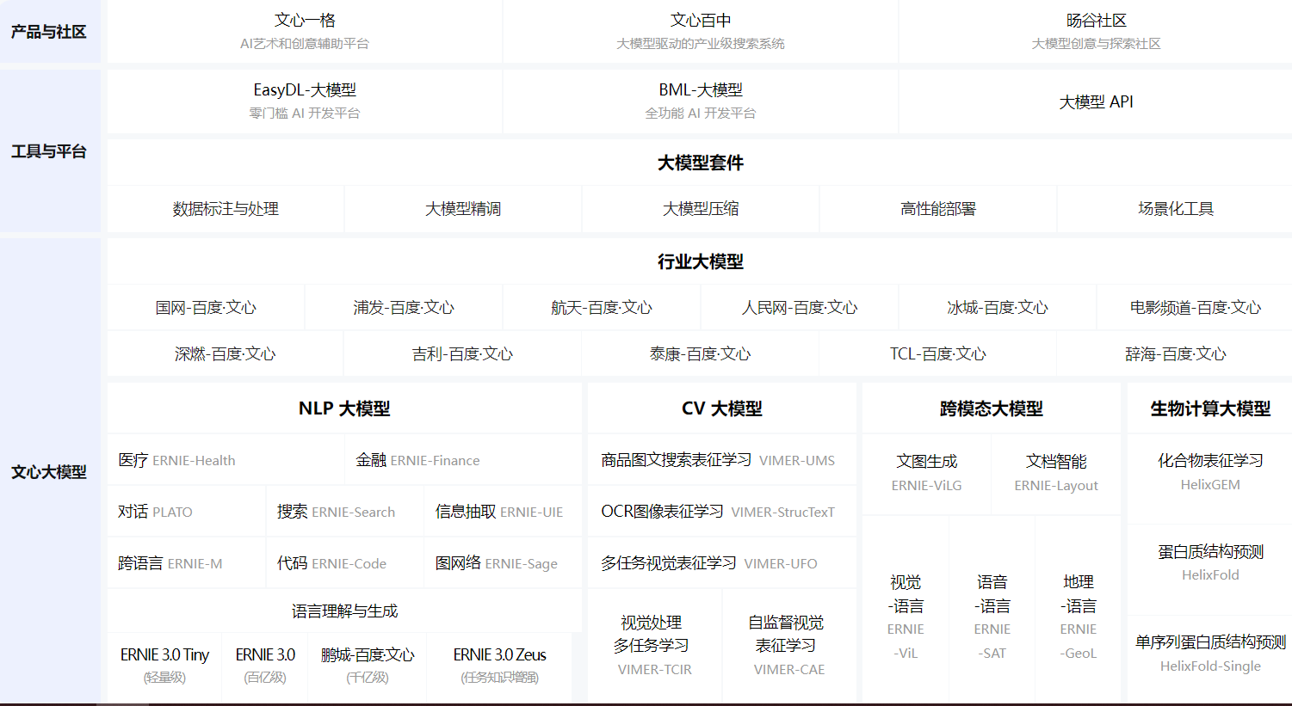The image size is (1292, 706).
Task: Open 自监督视觉表征学习 VIMER-CAE
Action: (x=789, y=645)
